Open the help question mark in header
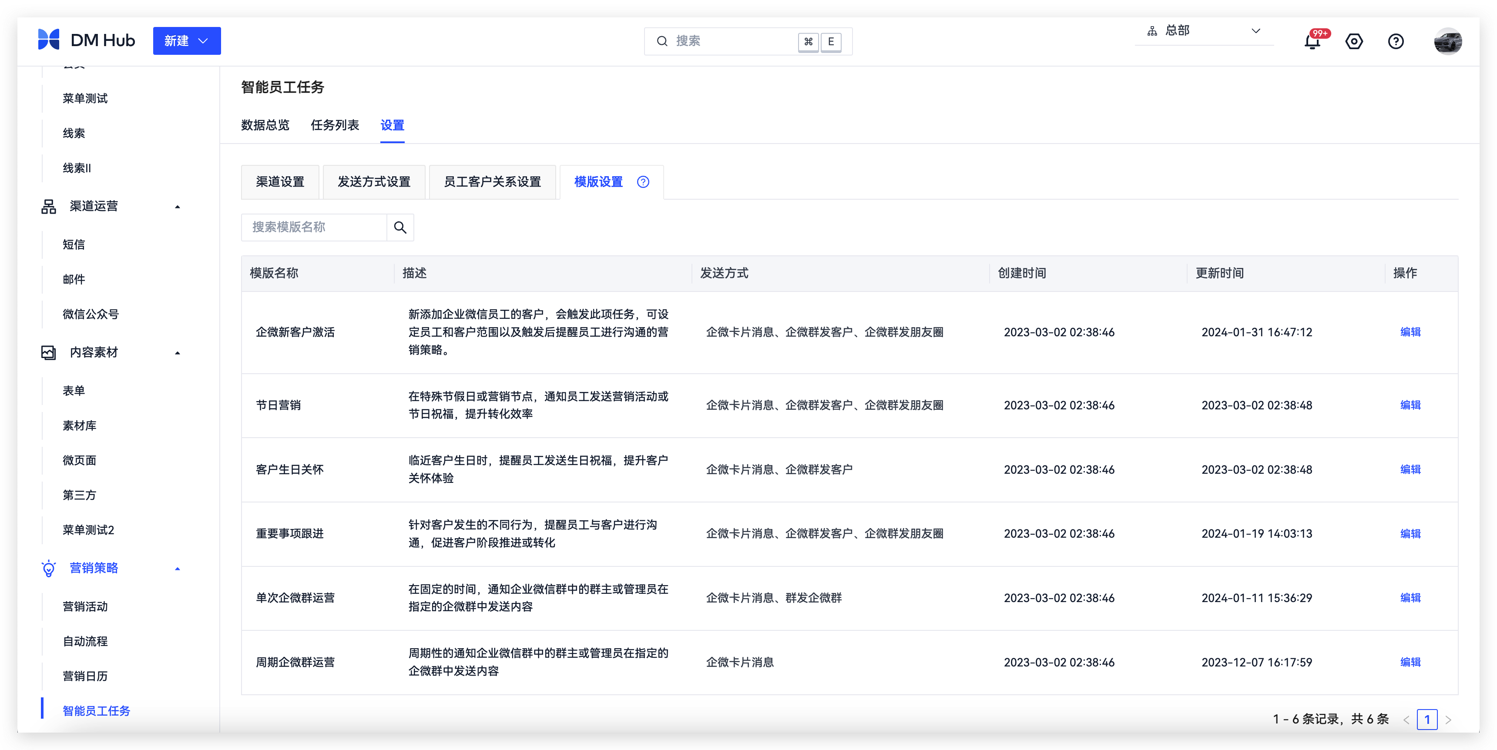Viewport: 1497px width, 750px height. coord(1396,41)
